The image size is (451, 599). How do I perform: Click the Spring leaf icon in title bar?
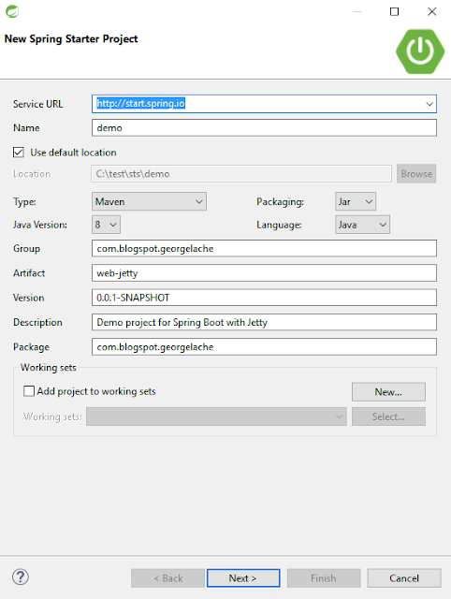(12, 11)
